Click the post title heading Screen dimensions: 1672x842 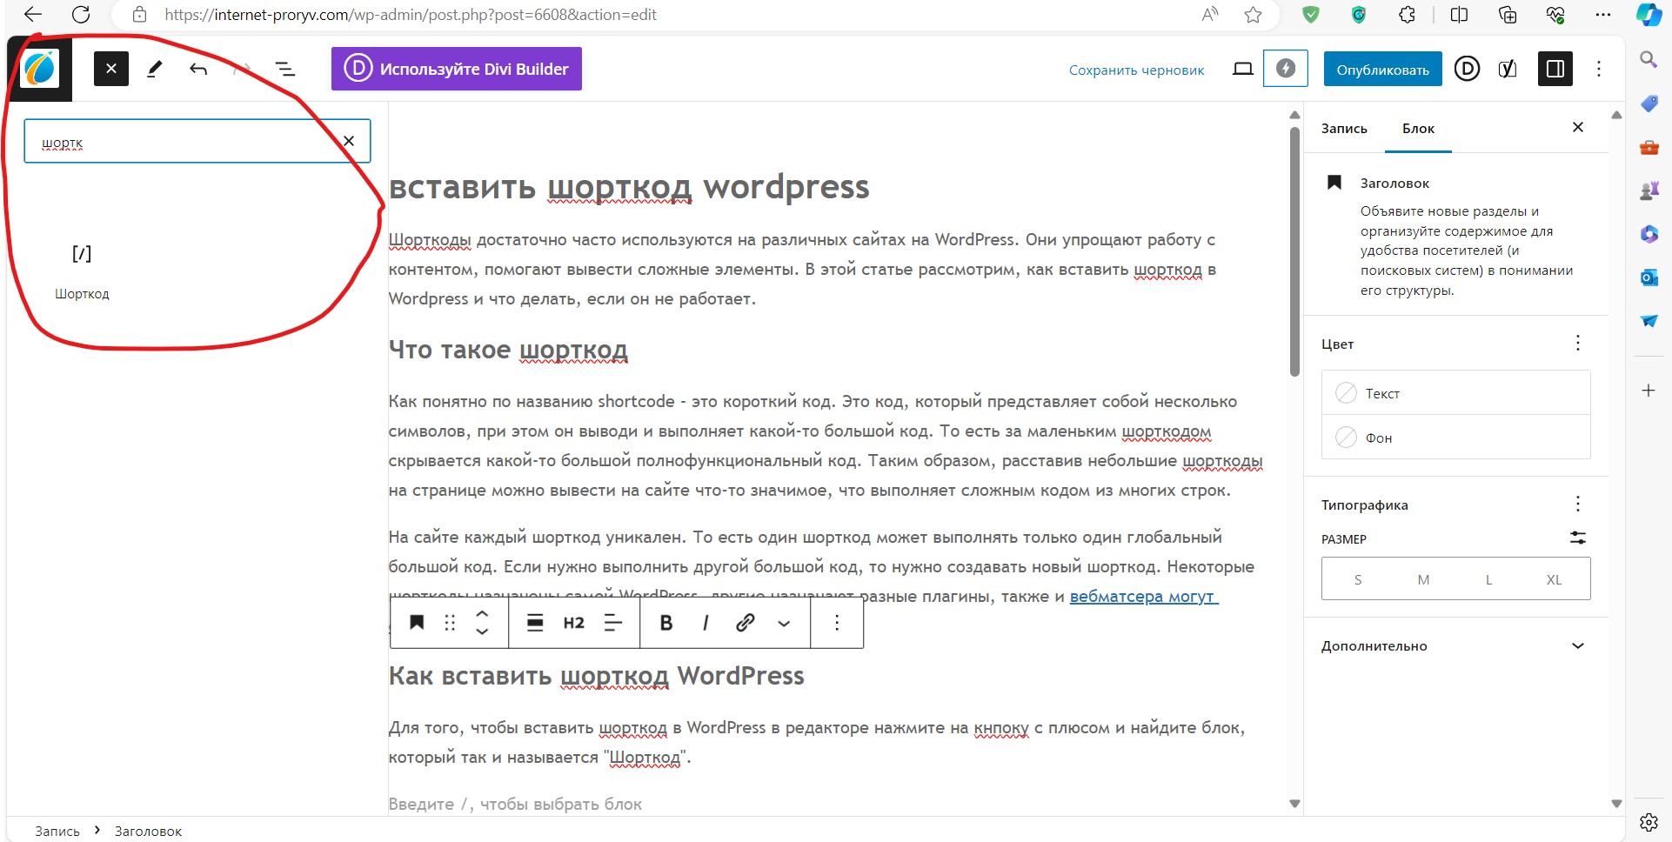(629, 187)
